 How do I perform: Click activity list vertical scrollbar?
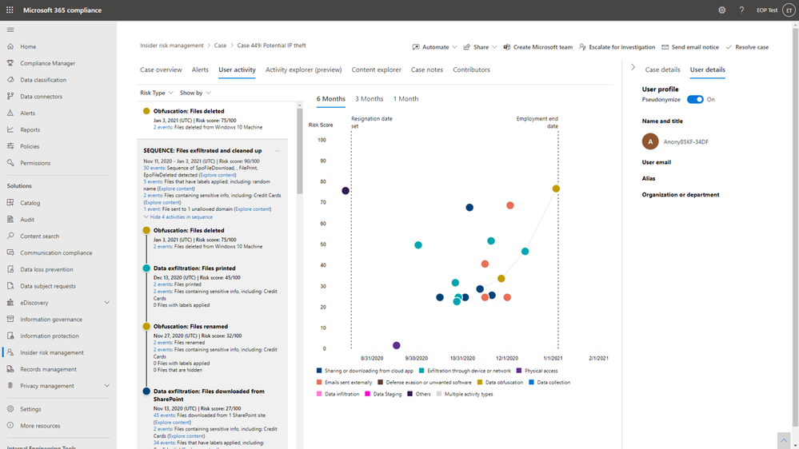tap(300, 151)
